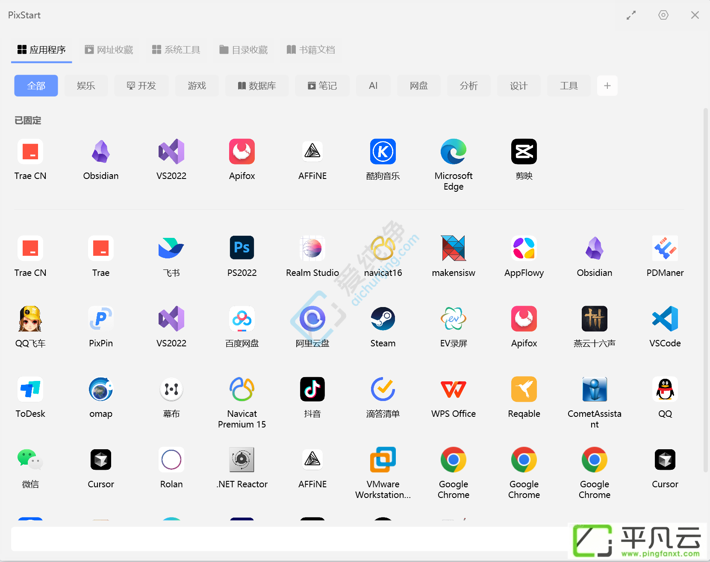
Task: Open 滴答清单 icon
Action: 383,389
